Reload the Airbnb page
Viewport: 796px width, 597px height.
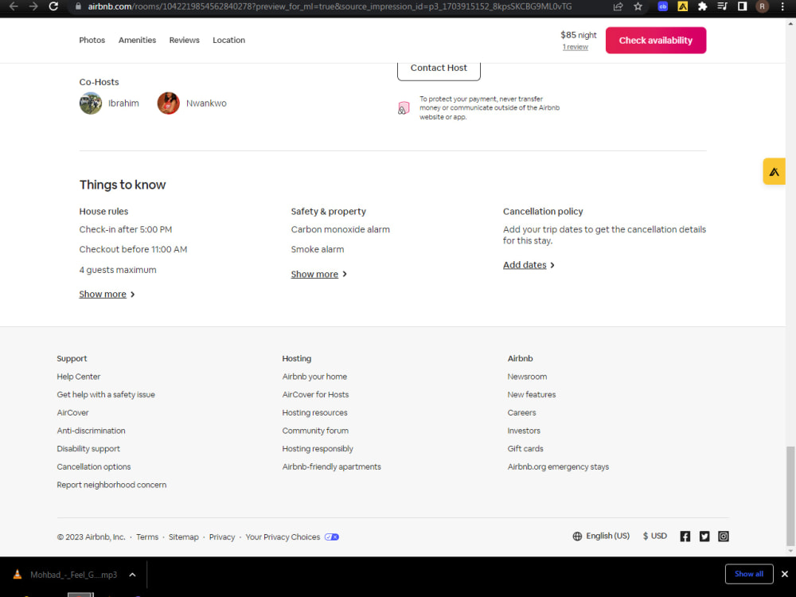click(x=53, y=6)
